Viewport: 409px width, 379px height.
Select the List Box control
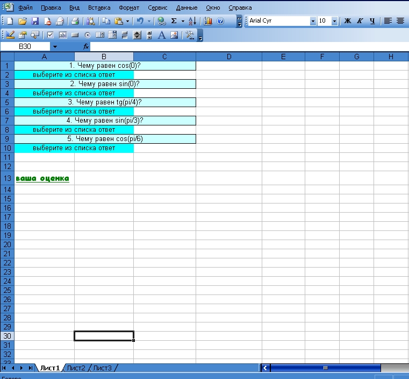100,35
